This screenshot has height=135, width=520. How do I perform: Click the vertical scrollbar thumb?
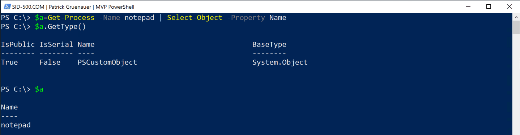click(x=516, y=27)
